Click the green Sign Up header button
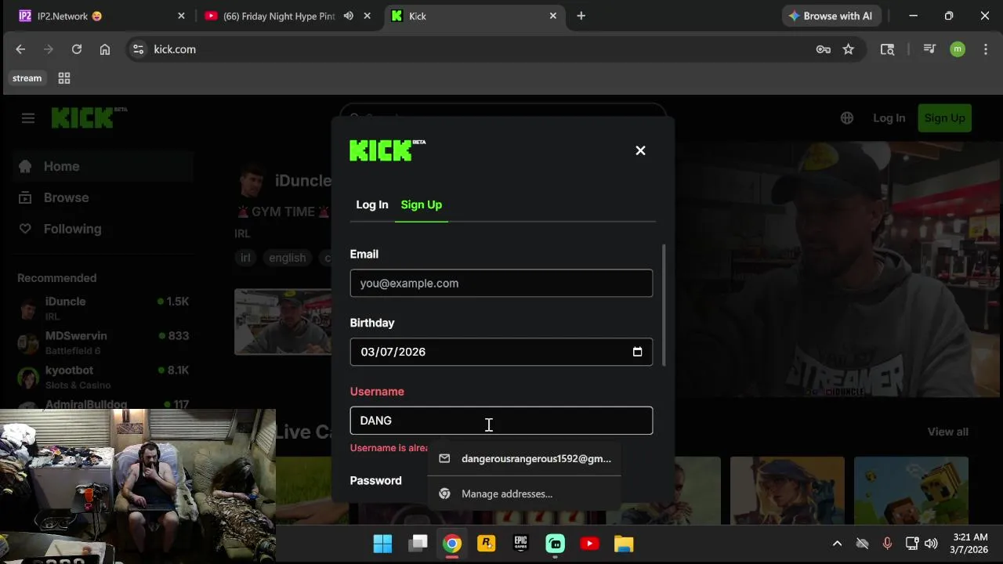 (x=944, y=118)
